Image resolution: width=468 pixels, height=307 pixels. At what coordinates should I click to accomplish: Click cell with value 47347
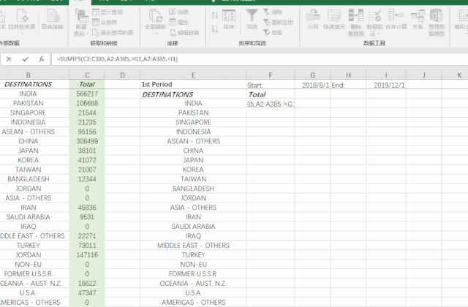tap(87, 292)
